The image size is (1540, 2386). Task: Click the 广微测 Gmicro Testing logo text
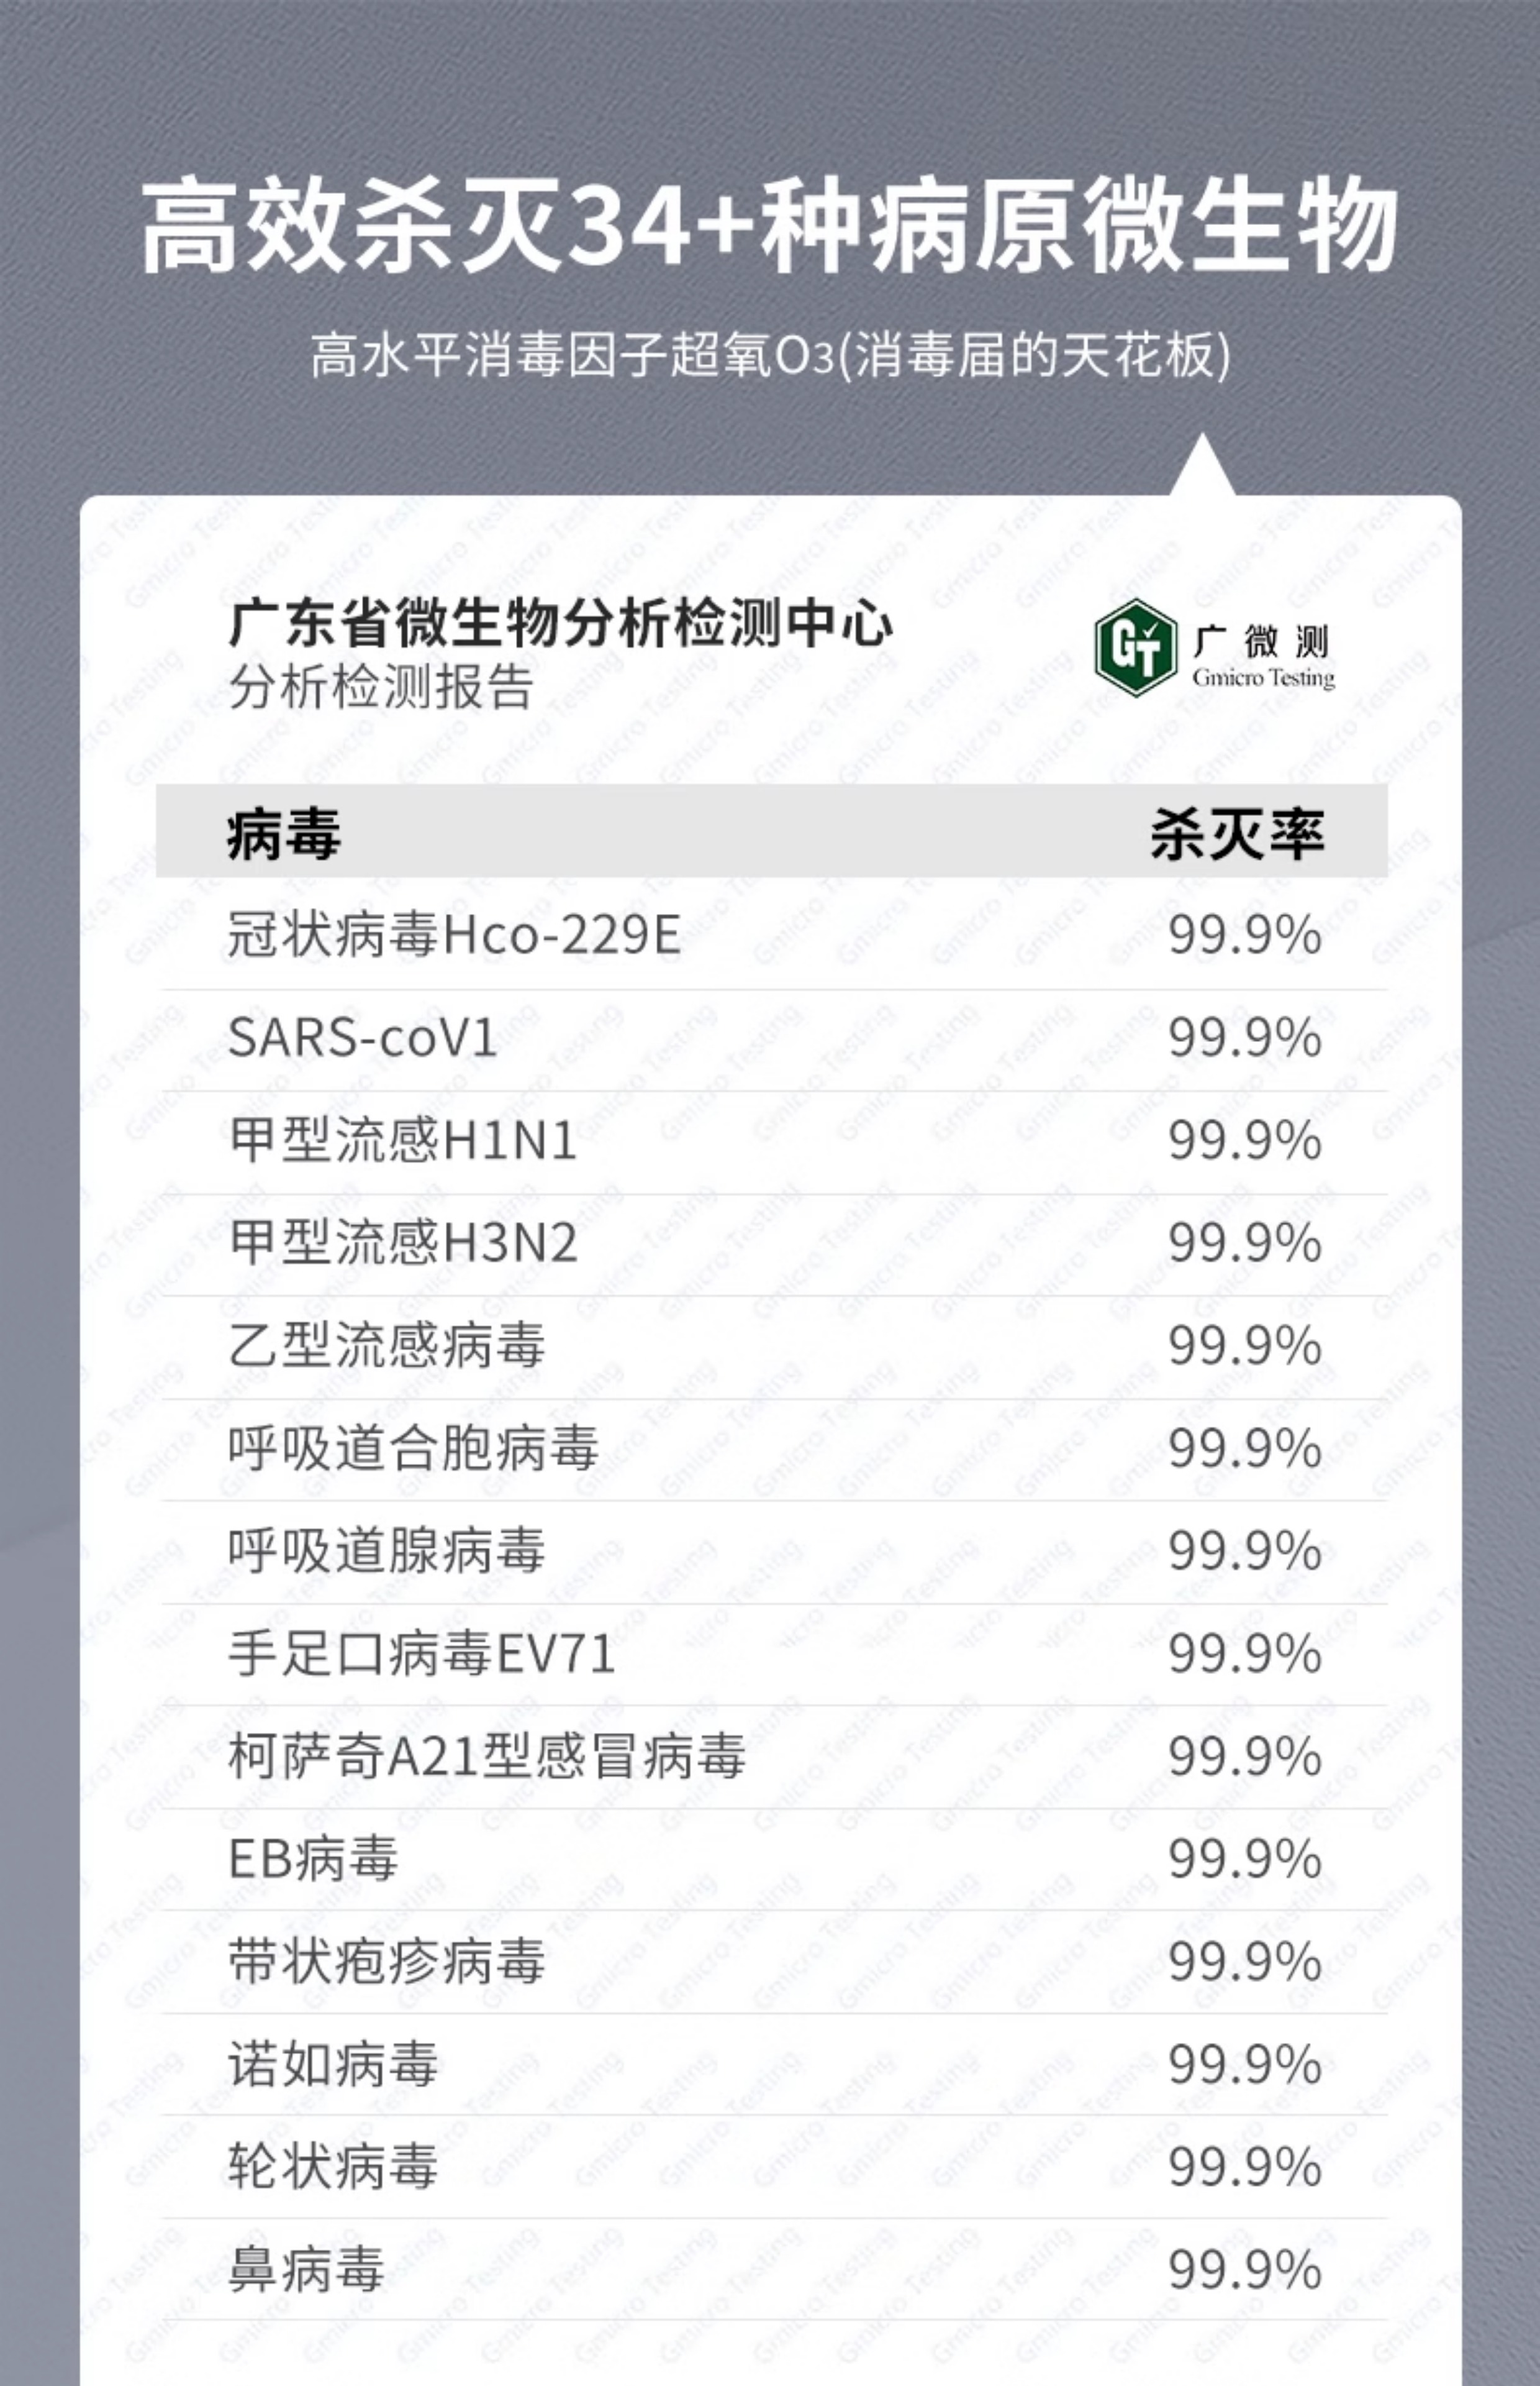coord(1263,656)
